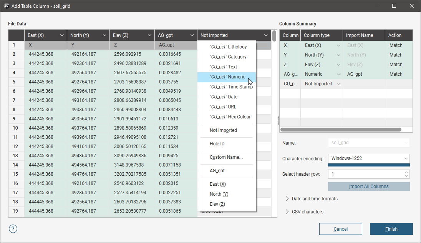The height and width of the screenshot is (243, 421).
Task: Open the North (Y) column header dropdown
Action: 104,35
